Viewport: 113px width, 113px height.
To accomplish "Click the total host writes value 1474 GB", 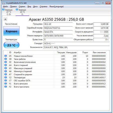I will (101, 28).
